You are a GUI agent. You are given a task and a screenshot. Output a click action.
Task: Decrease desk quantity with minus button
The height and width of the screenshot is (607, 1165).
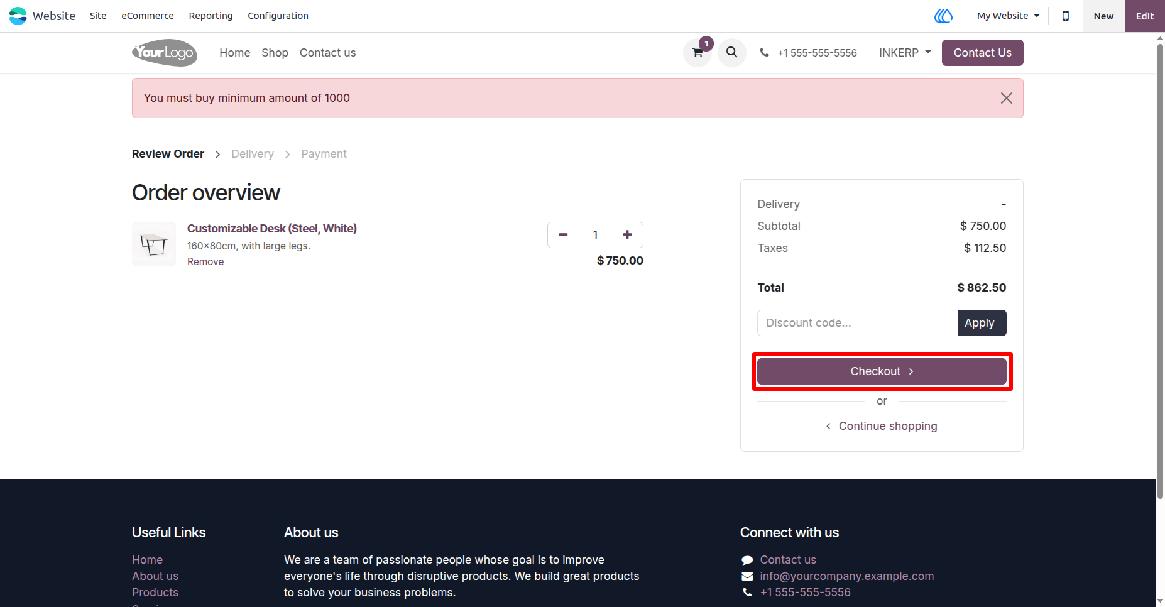564,235
